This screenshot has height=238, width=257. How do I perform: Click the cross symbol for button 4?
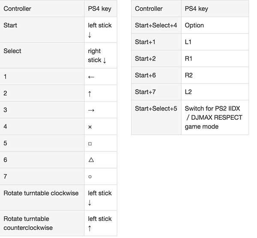click(90, 127)
